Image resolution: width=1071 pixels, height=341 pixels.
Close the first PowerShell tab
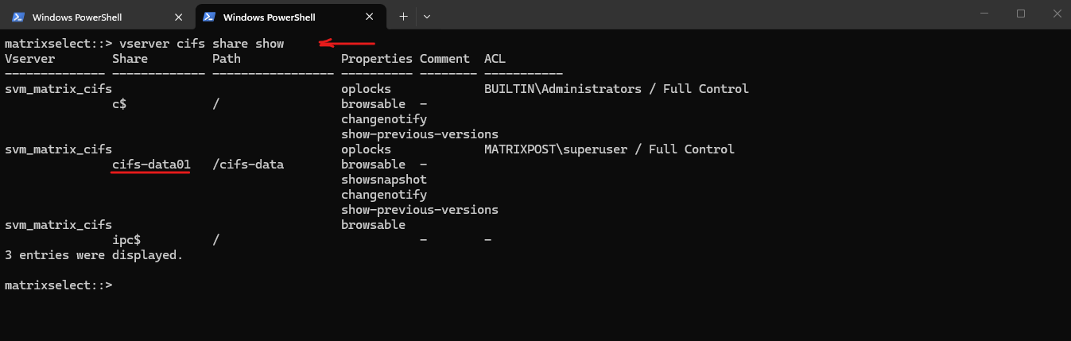(178, 17)
